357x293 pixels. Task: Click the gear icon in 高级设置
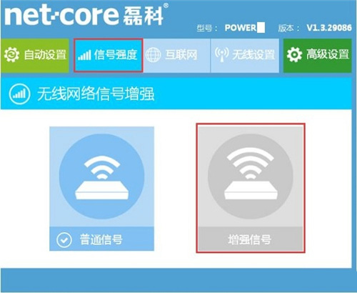pyautogui.click(x=294, y=55)
